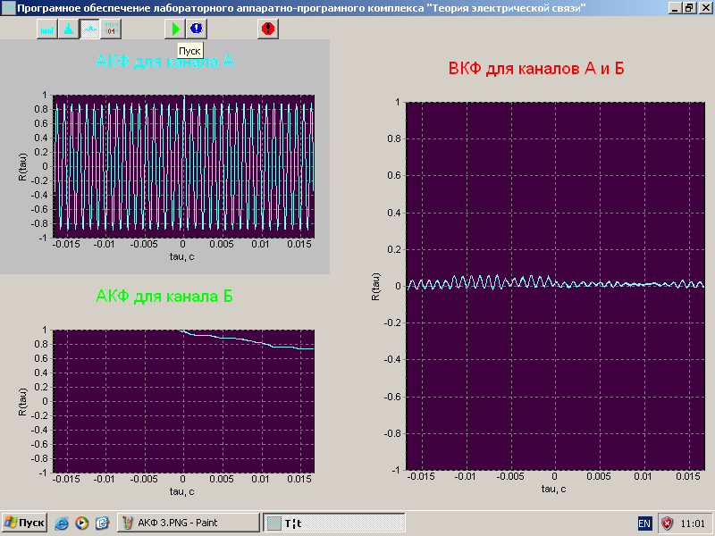This screenshot has width=715, height=536.
Task: Click the АКФ для канала А plot
Action: [184, 166]
